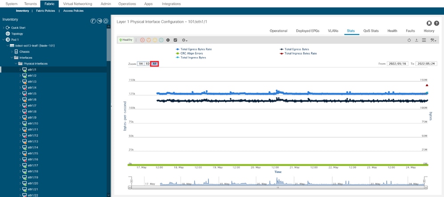This screenshot has width=444, height=197.
Task: Click the Quick Start arrow icon
Action: (8, 27)
